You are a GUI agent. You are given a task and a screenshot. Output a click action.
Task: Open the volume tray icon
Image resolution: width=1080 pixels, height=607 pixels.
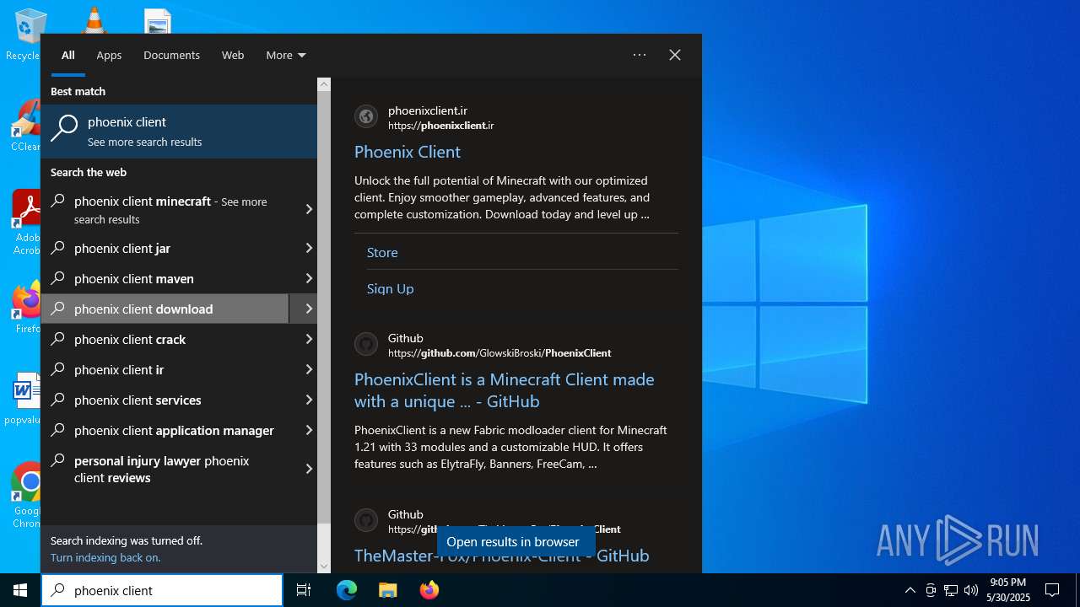point(971,590)
